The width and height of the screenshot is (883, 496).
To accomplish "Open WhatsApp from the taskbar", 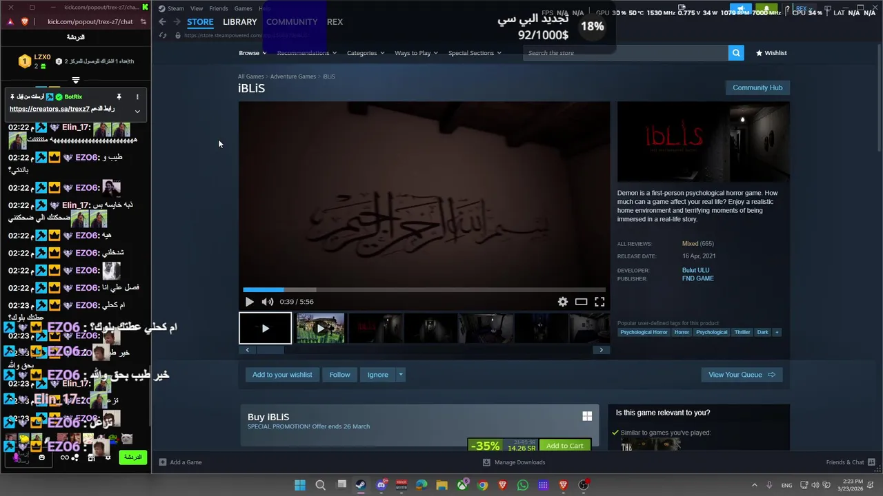I will pos(523,485).
